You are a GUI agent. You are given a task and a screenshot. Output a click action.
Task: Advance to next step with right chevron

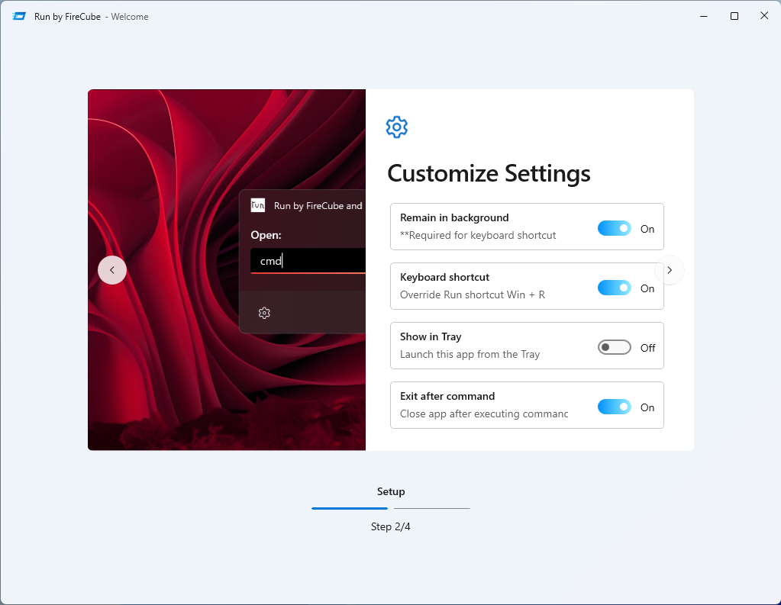pos(670,270)
